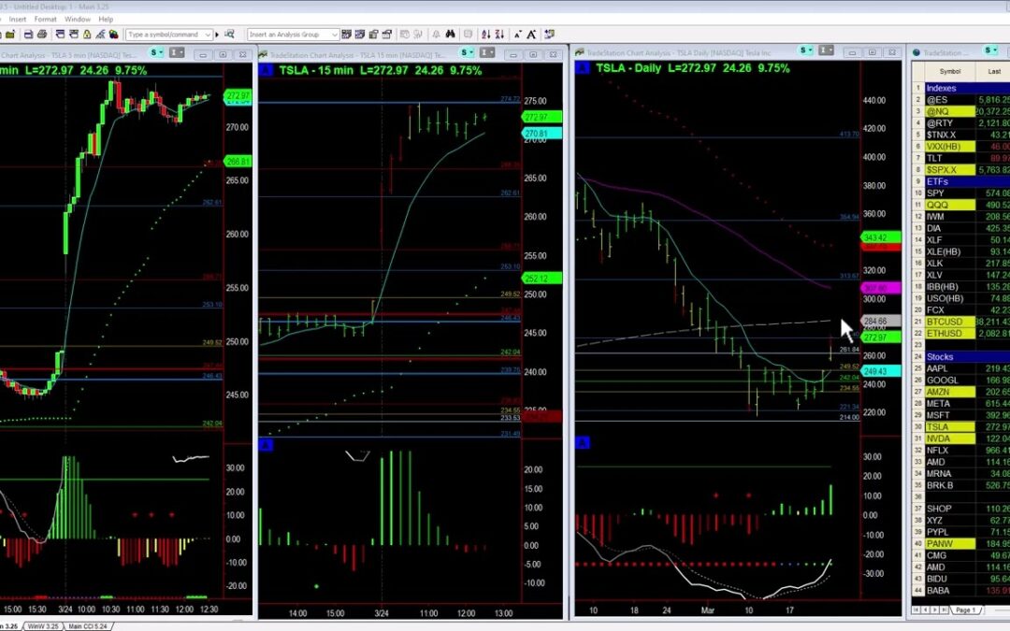Click the magenta 302 price label on Daily chart
Viewport: 1010px width, 631px height.
883,288
